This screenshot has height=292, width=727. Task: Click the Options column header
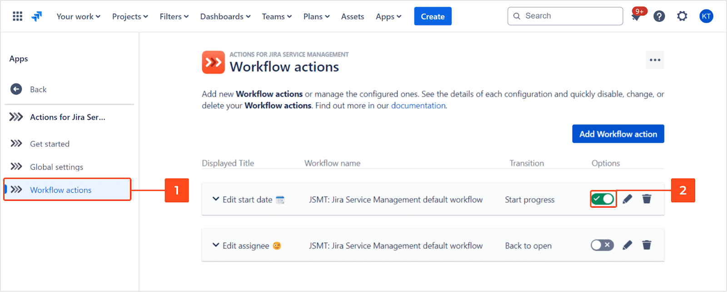point(606,163)
